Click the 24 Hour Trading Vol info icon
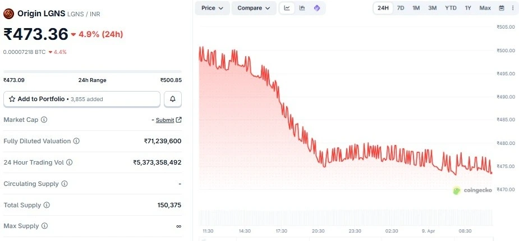This screenshot has width=519, height=241. pos(70,162)
